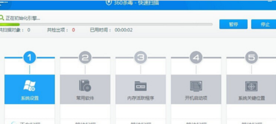The height and width of the screenshot is (124, 276).
Task: Select the step 3 circle marker
Action: coord(141,58)
